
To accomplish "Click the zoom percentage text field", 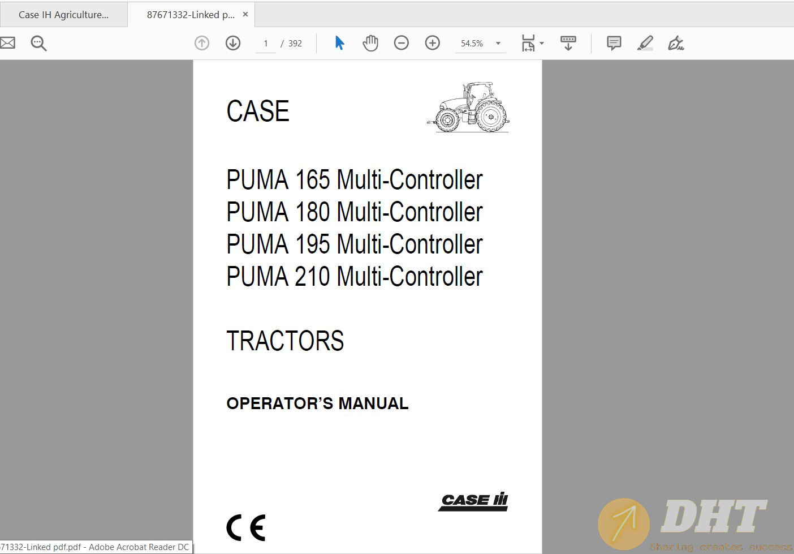I will tap(472, 43).
